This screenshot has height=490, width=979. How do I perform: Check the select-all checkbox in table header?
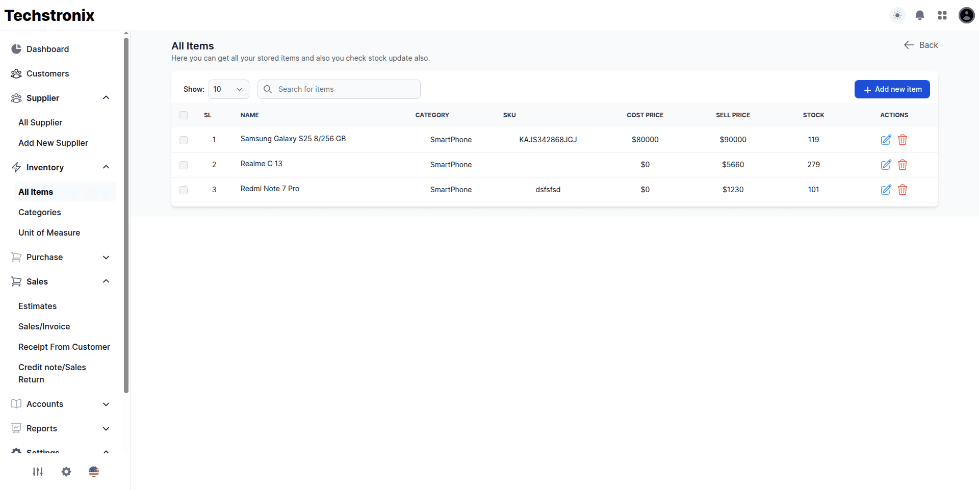(x=183, y=115)
